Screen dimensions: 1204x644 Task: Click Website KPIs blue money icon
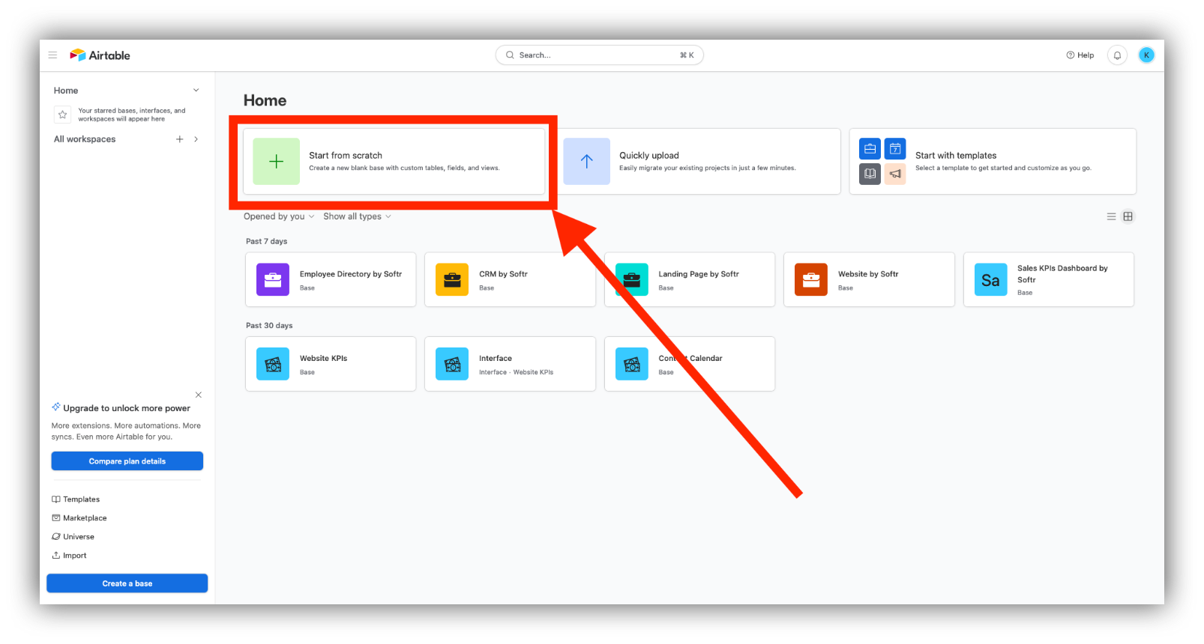[x=273, y=364]
